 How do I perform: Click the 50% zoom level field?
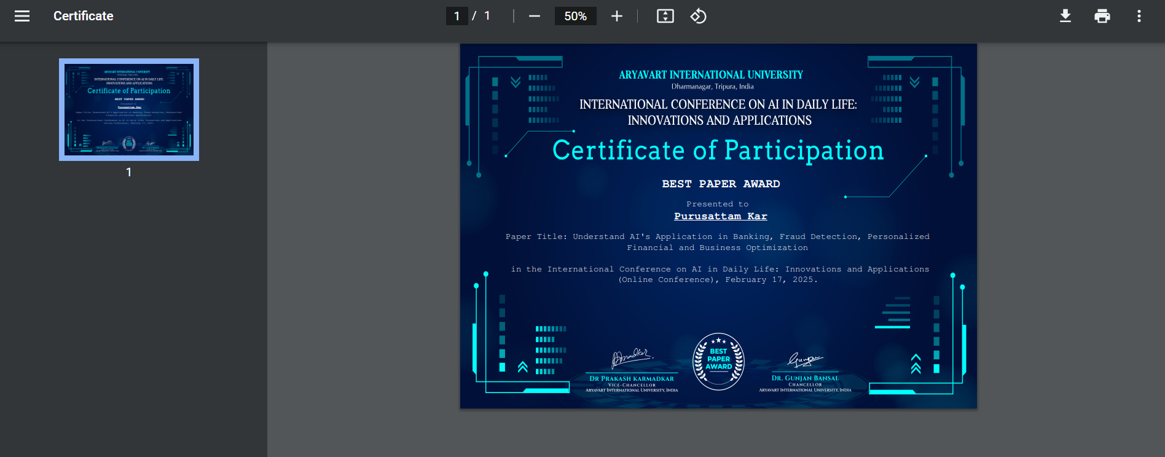576,16
